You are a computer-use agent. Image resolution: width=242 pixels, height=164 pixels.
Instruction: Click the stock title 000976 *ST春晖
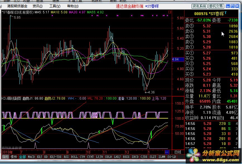[x=209, y=14]
